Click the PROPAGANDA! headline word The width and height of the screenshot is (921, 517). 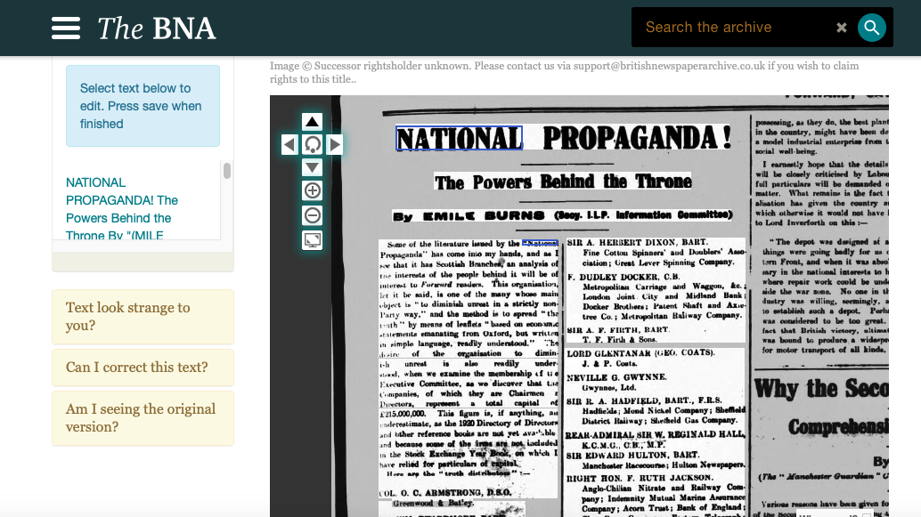pos(637,138)
